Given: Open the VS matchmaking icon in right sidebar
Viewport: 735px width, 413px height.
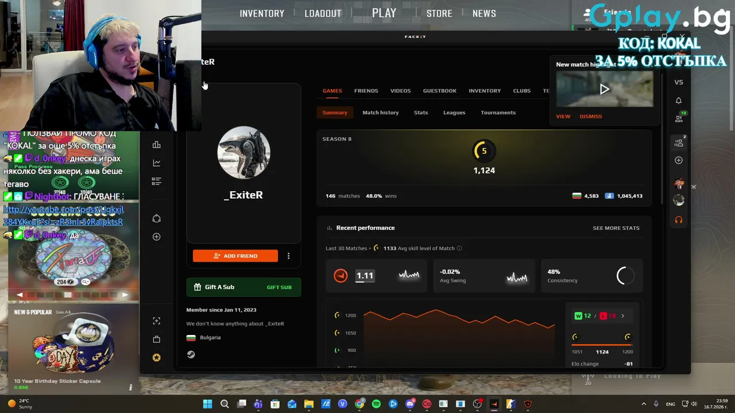Looking at the screenshot, I should pyautogui.click(x=679, y=82).
